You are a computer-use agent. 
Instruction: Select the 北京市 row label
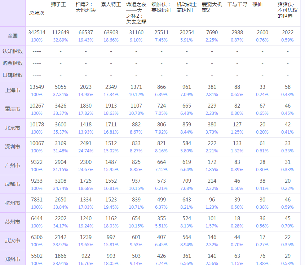[x=13, y=128]
